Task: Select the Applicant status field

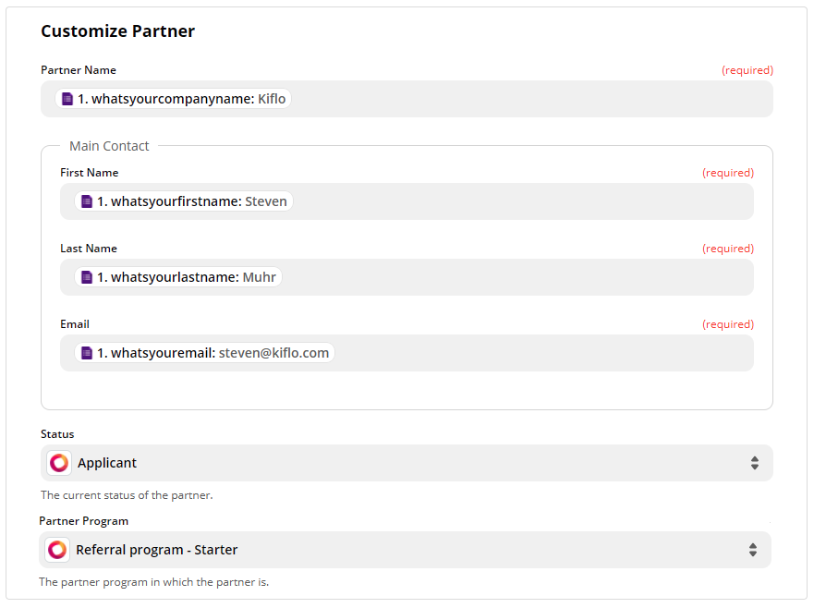Action: tap(407, 463)
